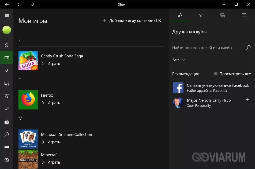This screenshot has height=169, width=255.
Task: Play Candy Crush Soda Saga
Action: click(x=51, y=64)
